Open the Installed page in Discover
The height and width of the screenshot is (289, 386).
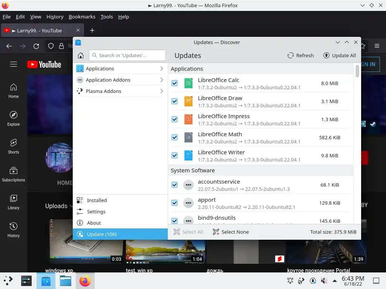click(120, 200)
